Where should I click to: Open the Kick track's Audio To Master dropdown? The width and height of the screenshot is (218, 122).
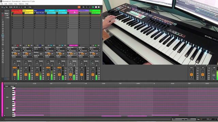click(x=61, y=57)
